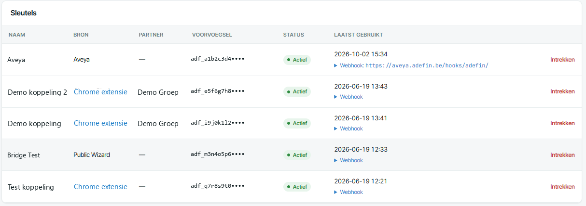
Task: Click the BRON column header
Action: [x=81, y=35]
